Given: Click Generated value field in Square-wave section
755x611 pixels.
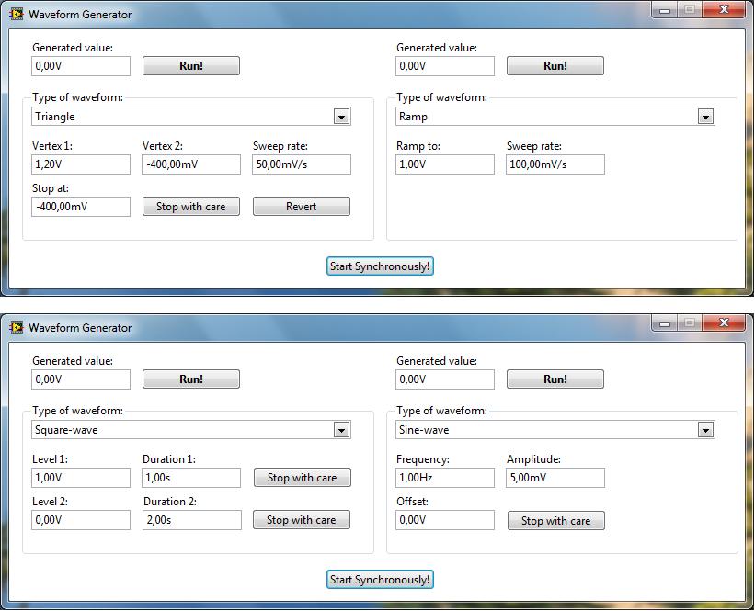Looking at the screenshot, I should 81,379.
